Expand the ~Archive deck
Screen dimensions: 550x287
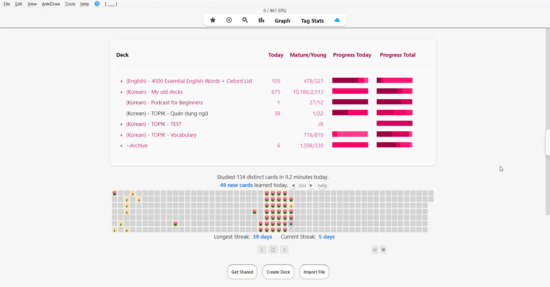coord(121,146)
